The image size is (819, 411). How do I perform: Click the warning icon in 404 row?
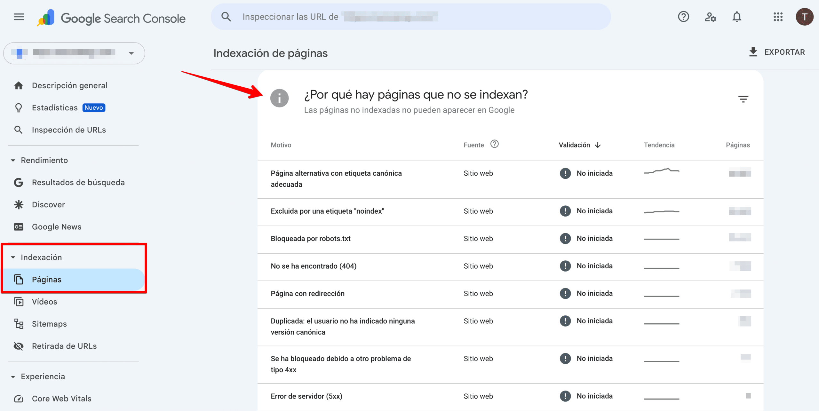pyautogui.click(x=565, y=266)
